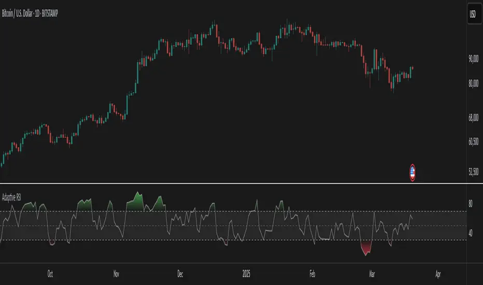The image size is (483, 285).
Task: Click the 80,000 price axis label
Action: coord(474,83)
